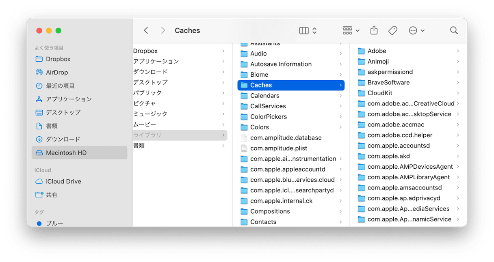Open the Compositions folder

(x=291, y=212)
